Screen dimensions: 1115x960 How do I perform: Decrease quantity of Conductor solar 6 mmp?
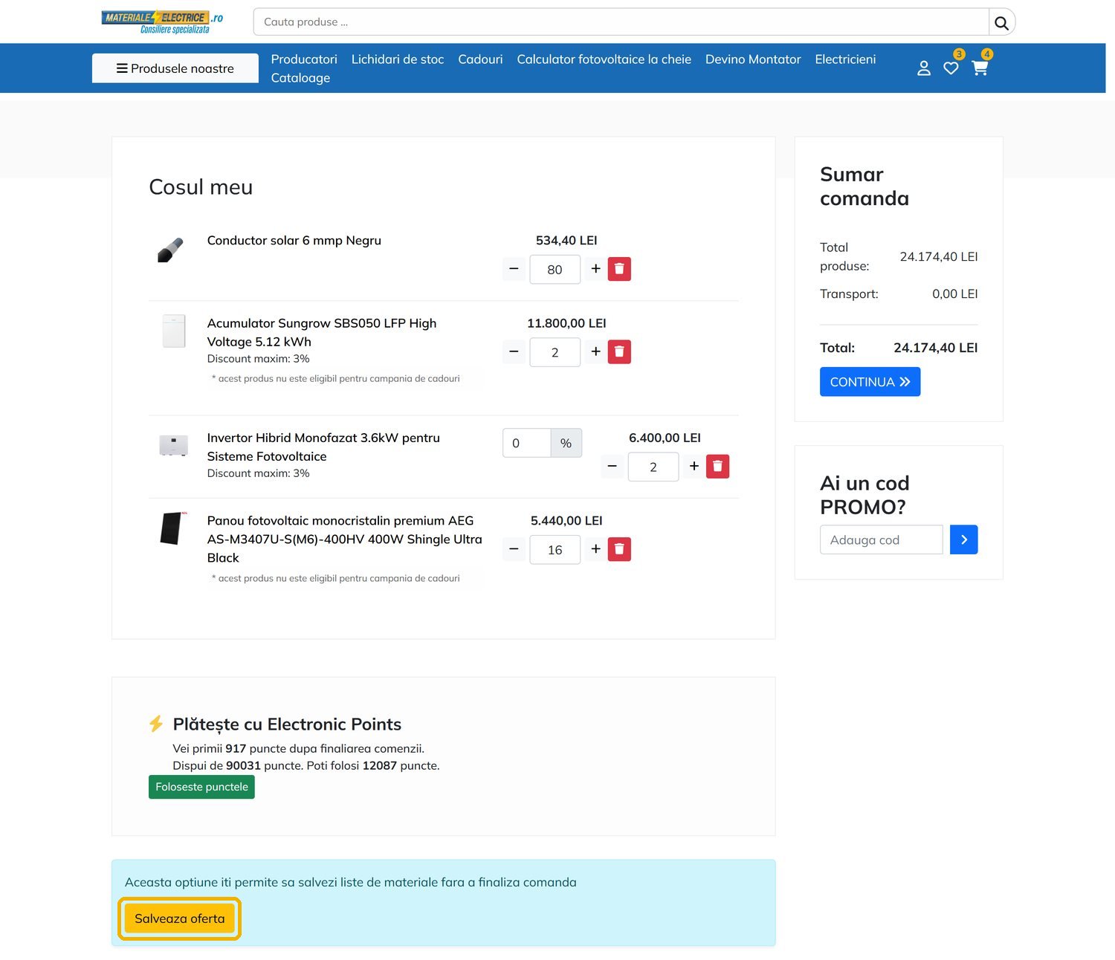(514, 269)
